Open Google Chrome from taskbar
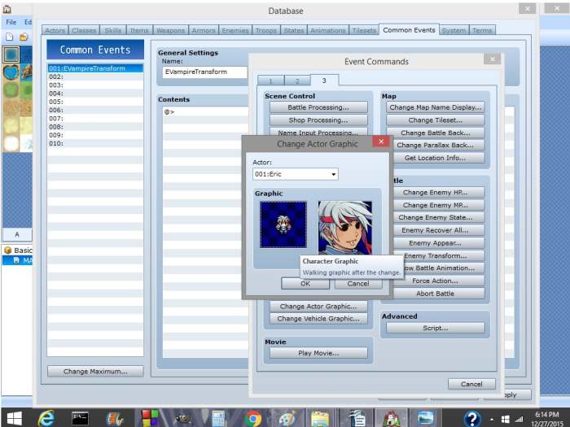570x427 pixels. point(253,419)
